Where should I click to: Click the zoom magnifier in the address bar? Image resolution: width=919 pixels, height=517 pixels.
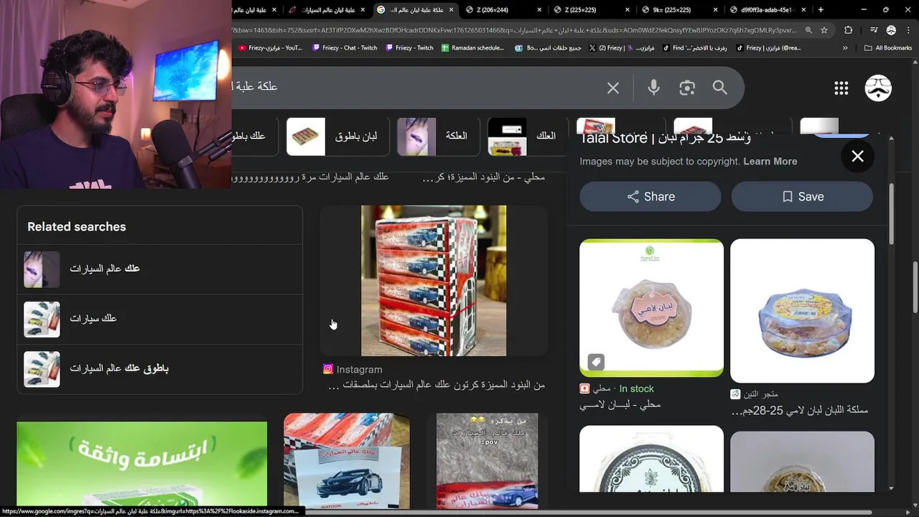[x=808, y=30]
